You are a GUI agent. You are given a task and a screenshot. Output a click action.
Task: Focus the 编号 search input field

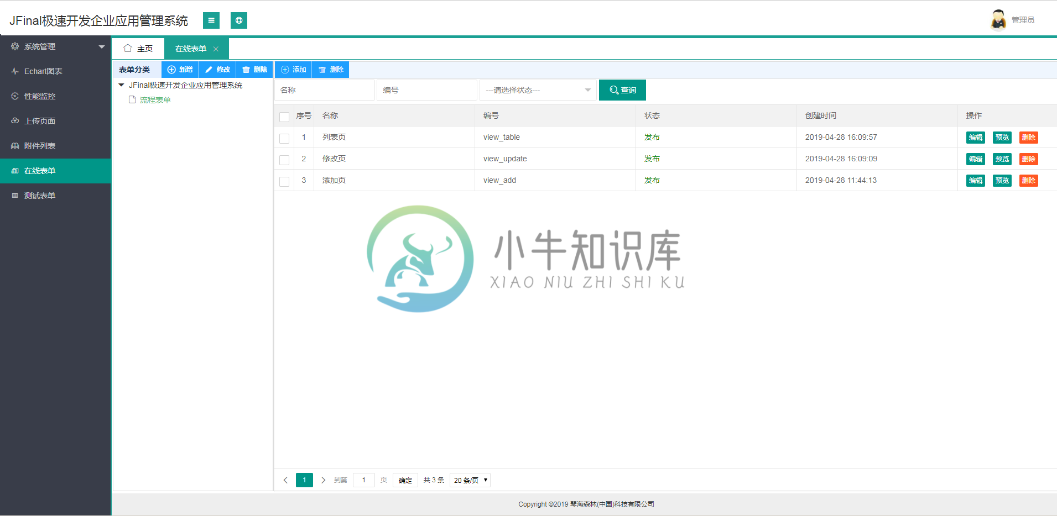[427, 90]
